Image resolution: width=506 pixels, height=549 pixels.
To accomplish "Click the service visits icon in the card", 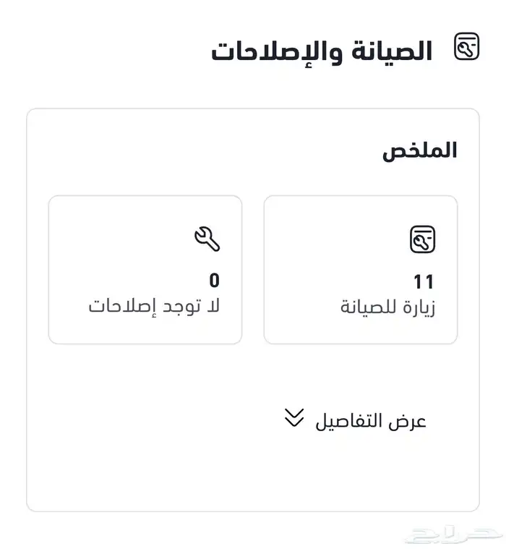I will [x=423, y=239].
